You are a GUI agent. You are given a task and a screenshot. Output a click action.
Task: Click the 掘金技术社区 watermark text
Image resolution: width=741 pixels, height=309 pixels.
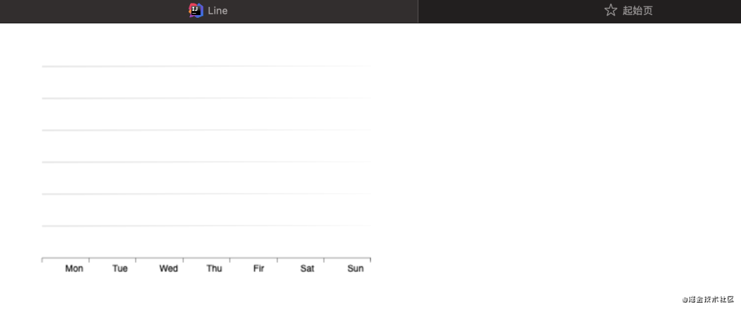click(x=708, y=299)
